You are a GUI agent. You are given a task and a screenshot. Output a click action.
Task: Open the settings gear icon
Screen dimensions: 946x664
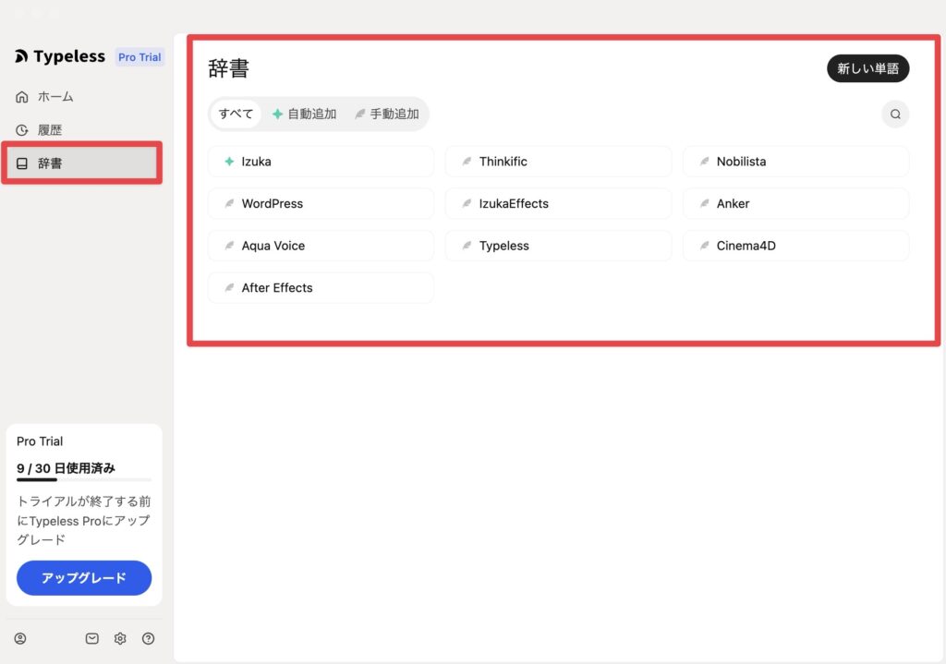coord(120,638)
